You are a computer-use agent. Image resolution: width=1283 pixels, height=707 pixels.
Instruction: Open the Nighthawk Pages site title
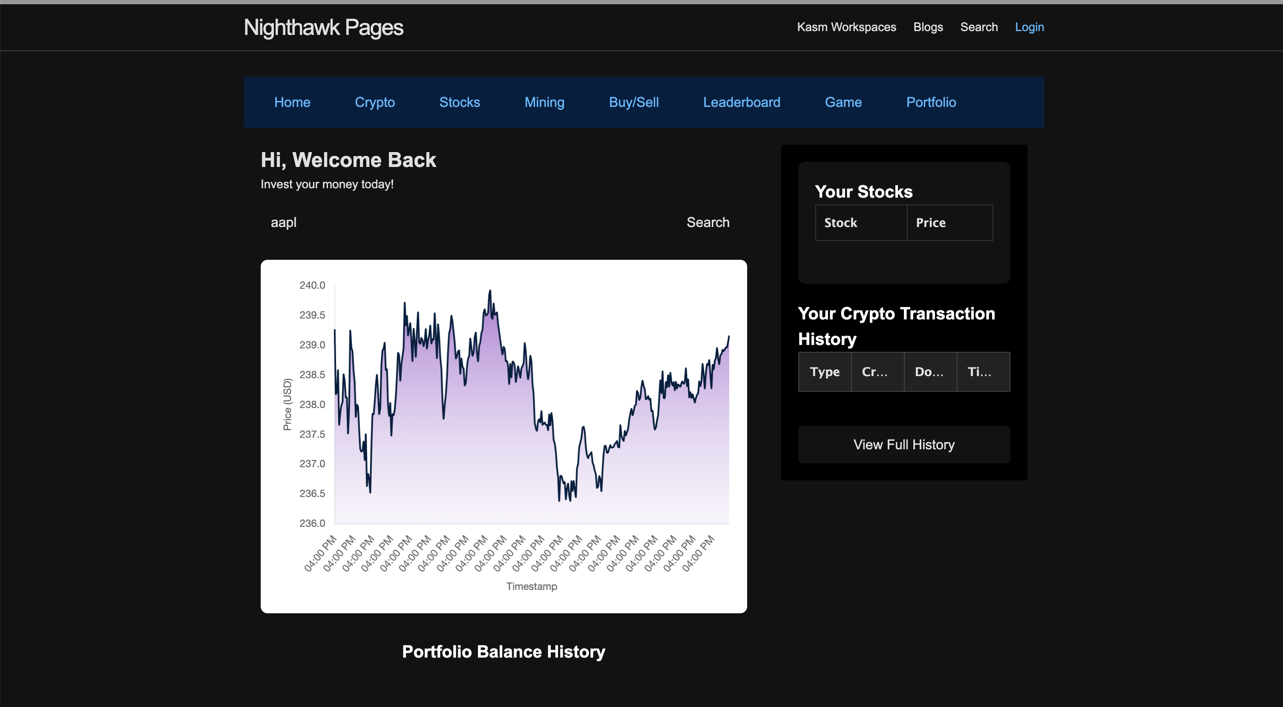323,27
